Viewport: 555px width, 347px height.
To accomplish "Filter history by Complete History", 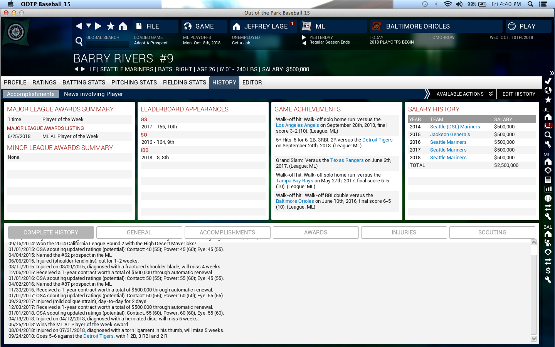I will click(x=51, y=232).
